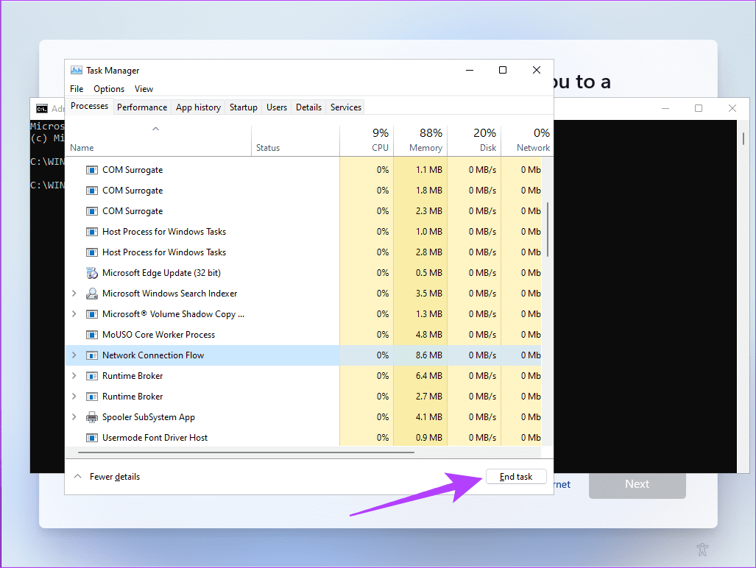Viewport: 756px width, 568px height.
Task: Click the Microsoft Windows Search Indexer icon
Action: pyautogui.click(x=92, y=294)
